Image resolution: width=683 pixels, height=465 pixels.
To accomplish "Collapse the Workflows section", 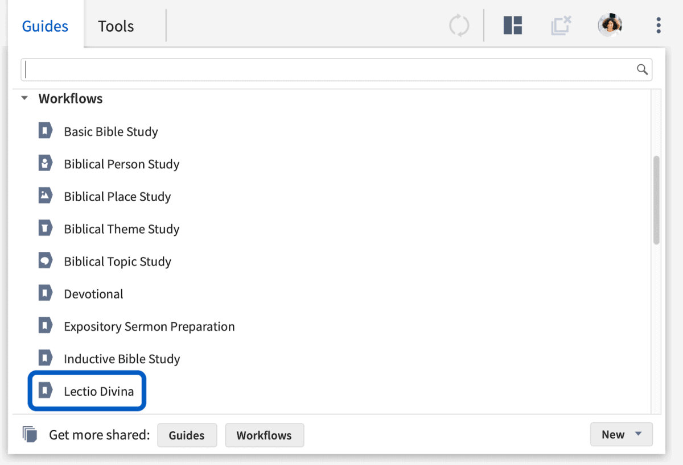I will click(24, 99).
